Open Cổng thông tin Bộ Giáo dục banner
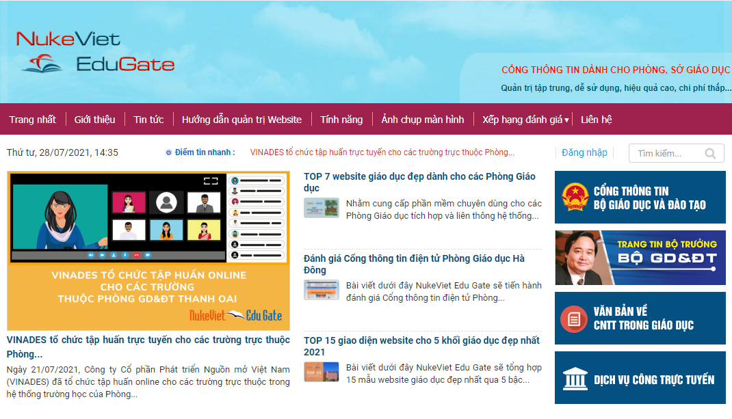Image resolution: width=732 pixels, height=419 pixels. tap(640, 198)
